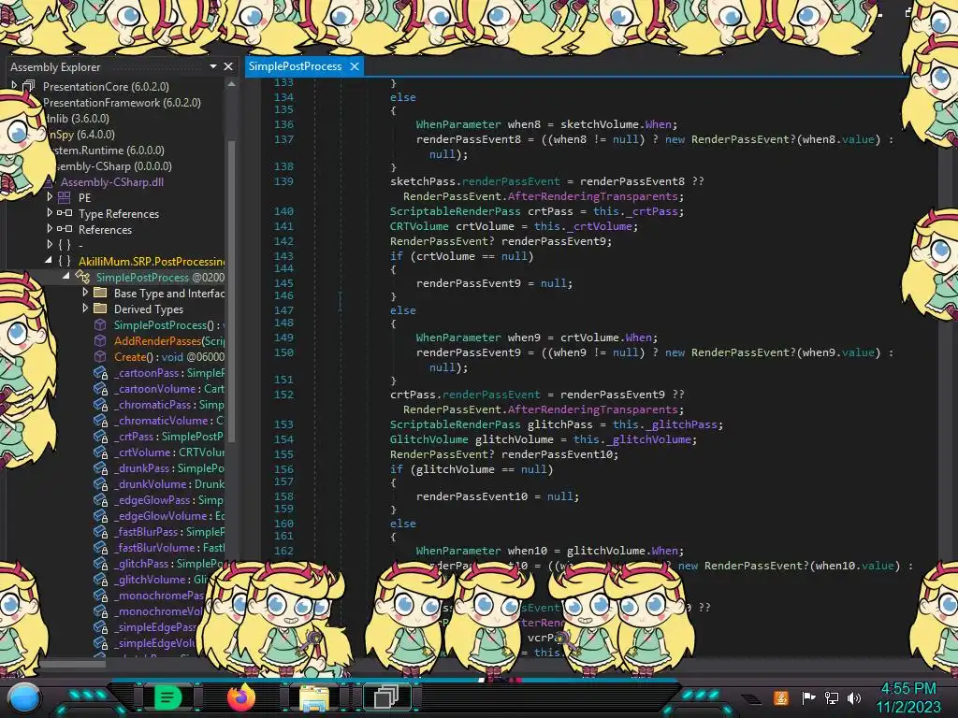Viewport: 958px width, 718px height.
Task: Close the SimplePostProcess tab
Action: click(x=355, y=66)
